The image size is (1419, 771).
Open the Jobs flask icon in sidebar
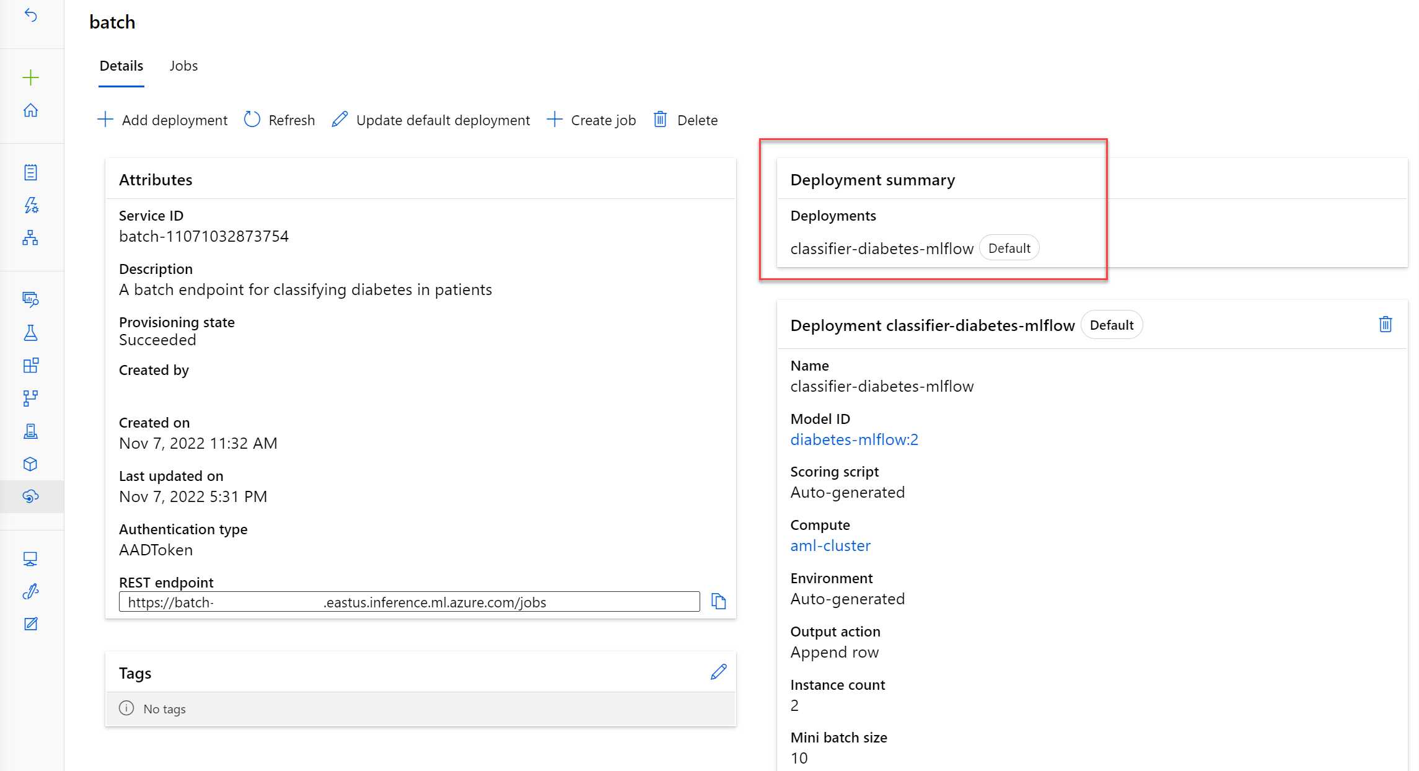point(31,333)
